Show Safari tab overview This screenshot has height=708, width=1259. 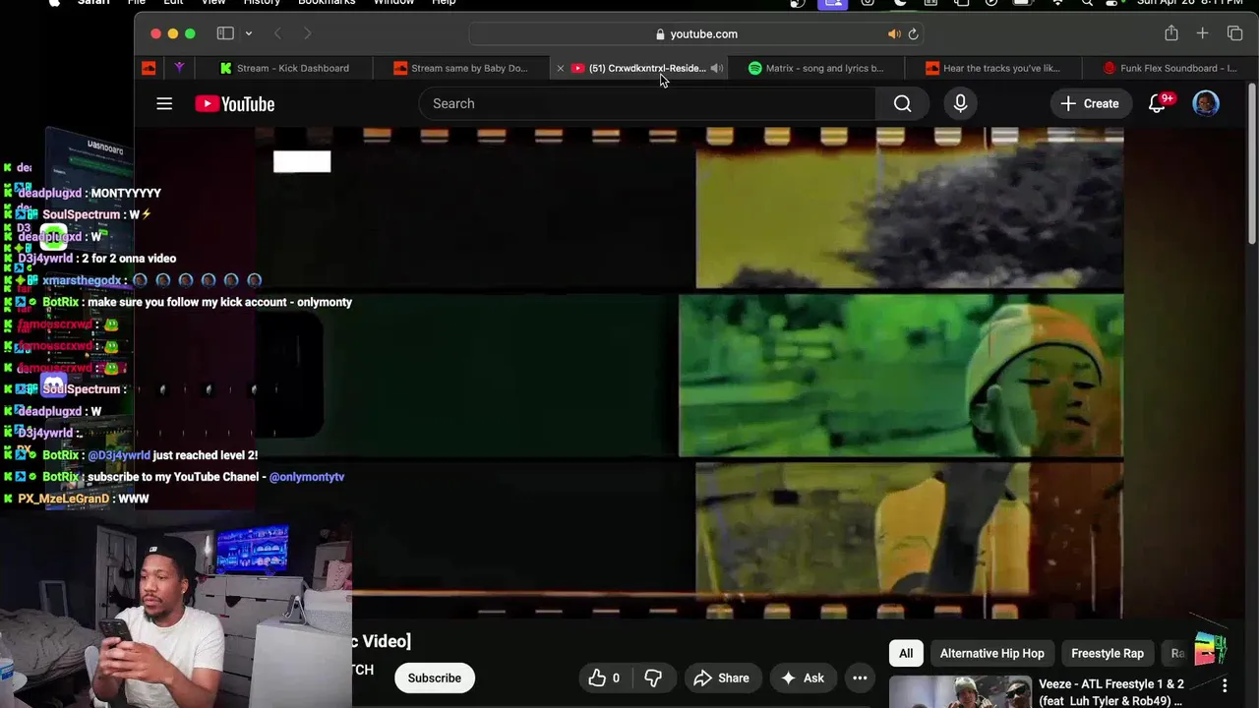1235,33
